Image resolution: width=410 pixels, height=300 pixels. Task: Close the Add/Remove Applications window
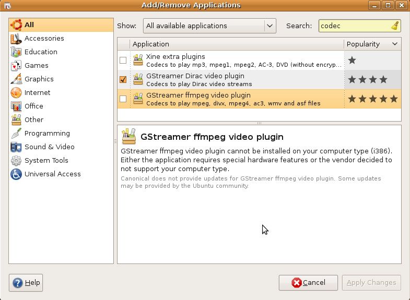click(402, 5)
